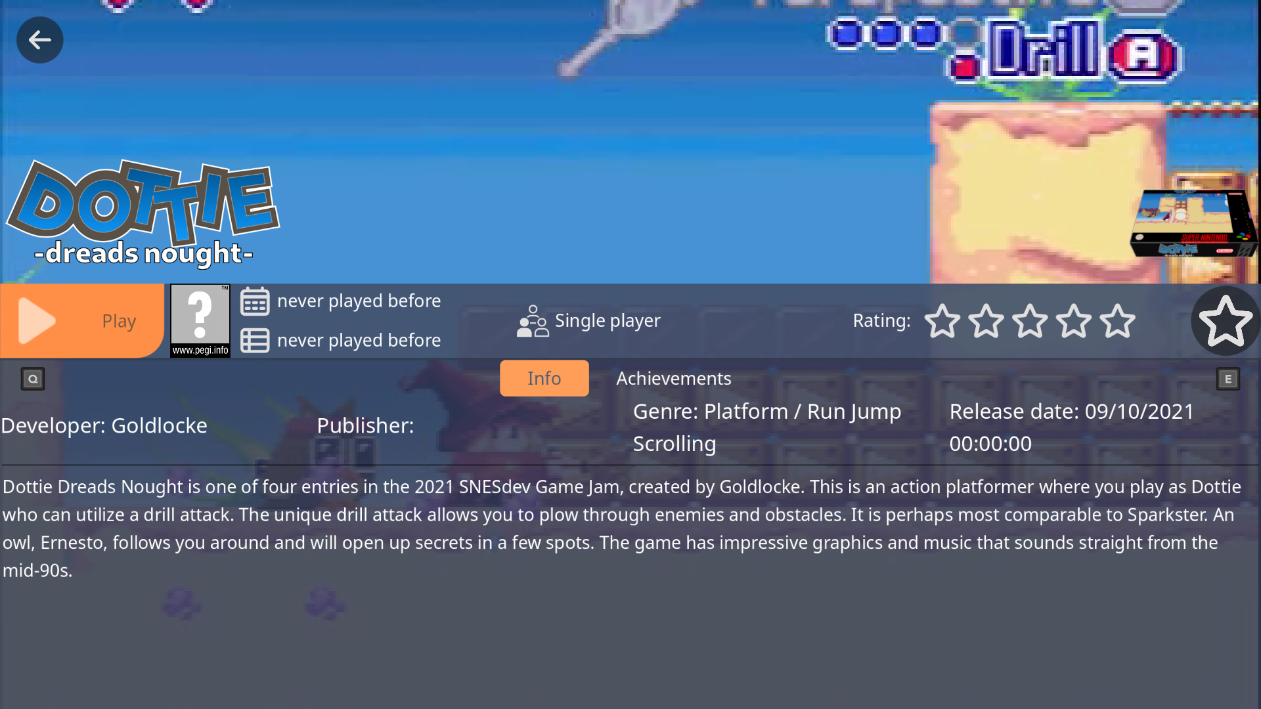Switch to the Achievements tab
Image resolution: width=1261 pixels, height=709 pixels.
(674, 377)
